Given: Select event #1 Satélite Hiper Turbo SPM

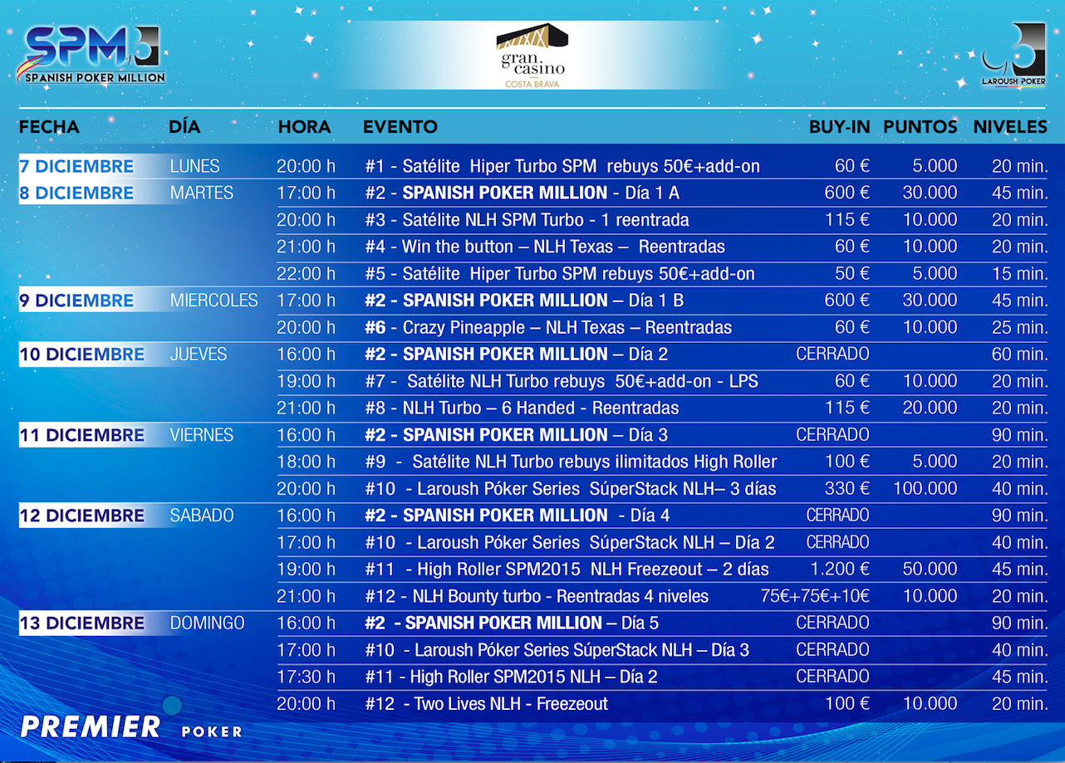Looking at the screenshot, I should pos(562,166).
